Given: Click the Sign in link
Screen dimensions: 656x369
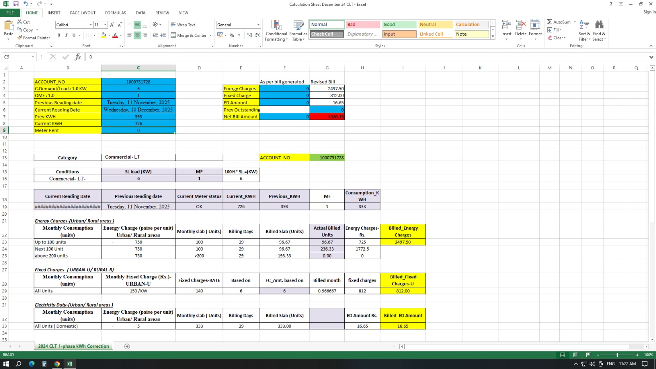Looking at the screenshot, I should [649, 12].
